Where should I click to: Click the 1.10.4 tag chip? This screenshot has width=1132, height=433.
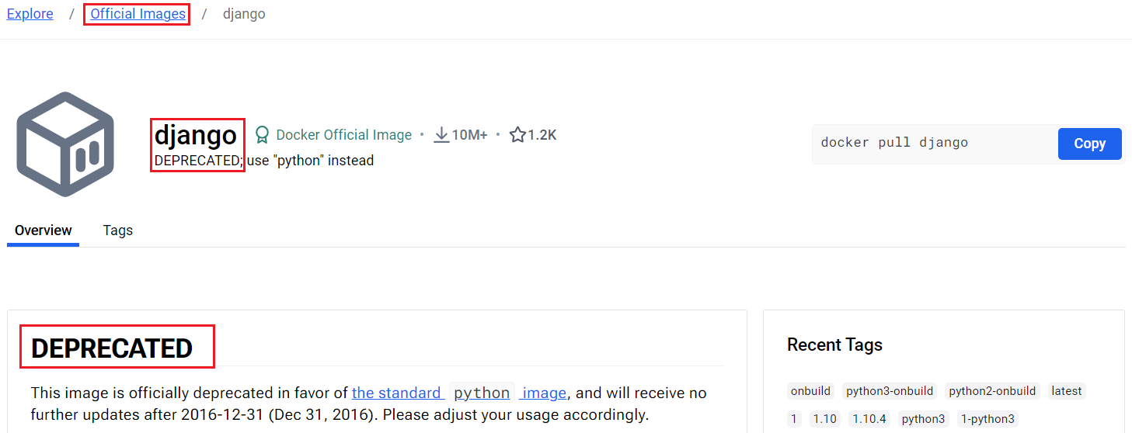tap(869, 419)
